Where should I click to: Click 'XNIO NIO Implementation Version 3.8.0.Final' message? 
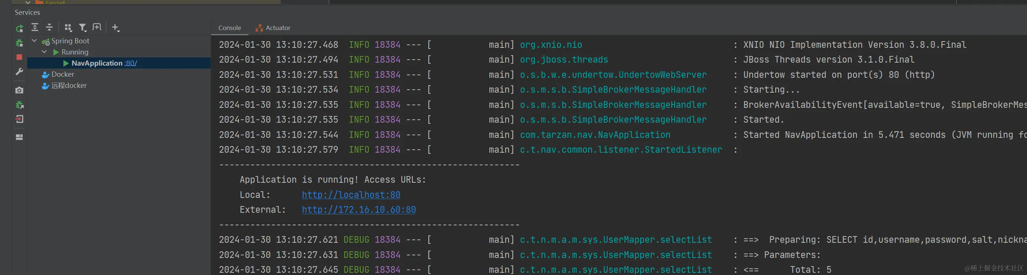pos(855,44)
